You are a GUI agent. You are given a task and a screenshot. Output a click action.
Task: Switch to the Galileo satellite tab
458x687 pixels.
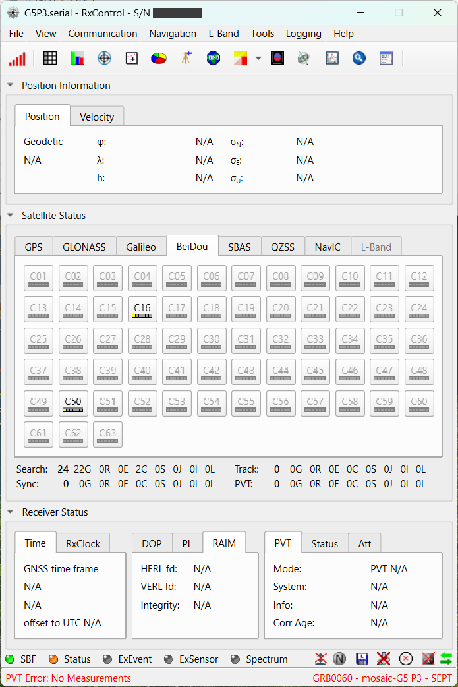(141, 247)
